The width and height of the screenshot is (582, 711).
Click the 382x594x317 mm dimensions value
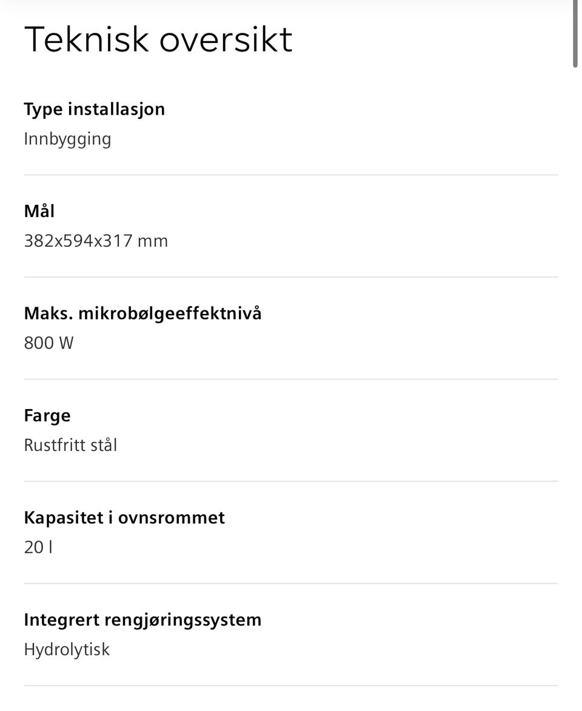pos(96,241)
